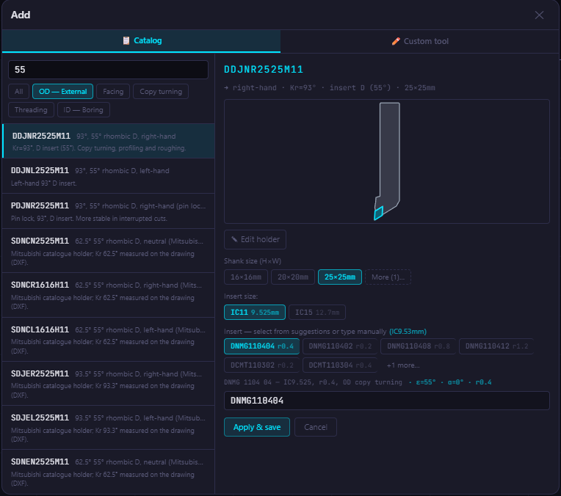Pick the DNMG110408 r0.8 insert suggestion
The height and width of the screenshot is (496, 561).
pos(418,346)
